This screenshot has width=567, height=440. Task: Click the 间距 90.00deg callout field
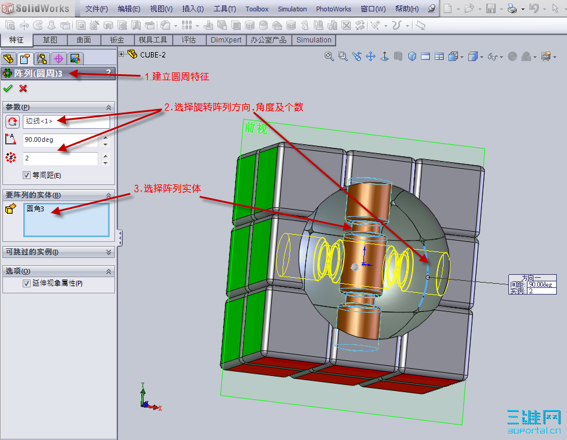coord(541,284)
